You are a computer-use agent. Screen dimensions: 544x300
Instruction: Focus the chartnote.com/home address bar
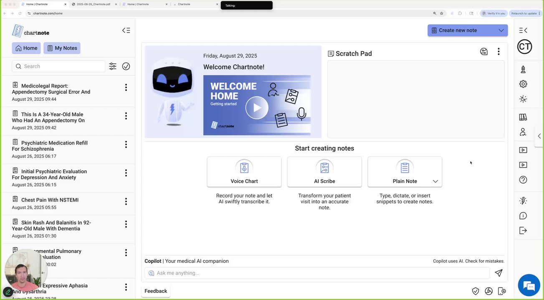click(x=228, y=13)
